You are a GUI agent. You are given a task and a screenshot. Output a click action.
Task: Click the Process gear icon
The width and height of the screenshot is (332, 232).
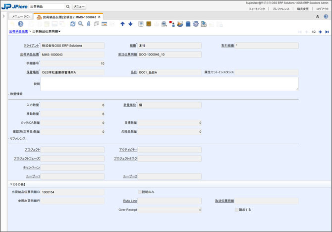(x=196, y=24)
